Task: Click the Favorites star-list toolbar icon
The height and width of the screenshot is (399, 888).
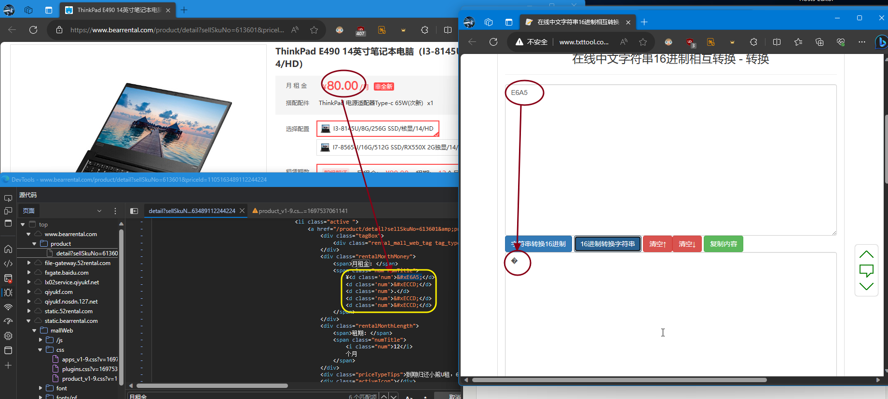Action: [798, 42]
